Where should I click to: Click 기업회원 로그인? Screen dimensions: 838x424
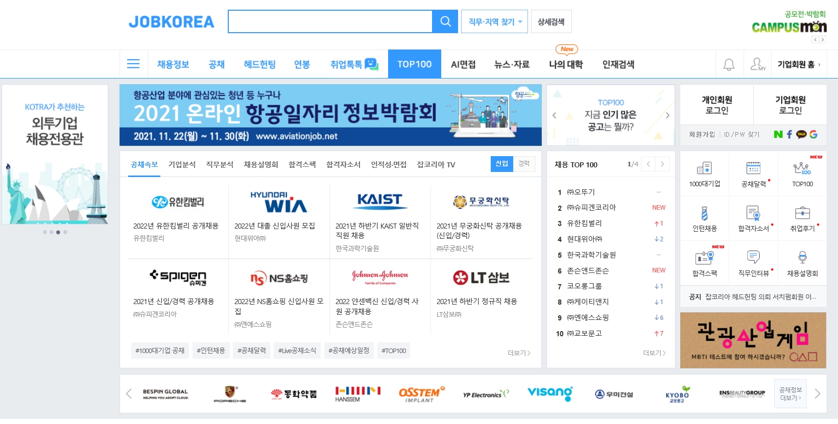(x=791, y=105)
